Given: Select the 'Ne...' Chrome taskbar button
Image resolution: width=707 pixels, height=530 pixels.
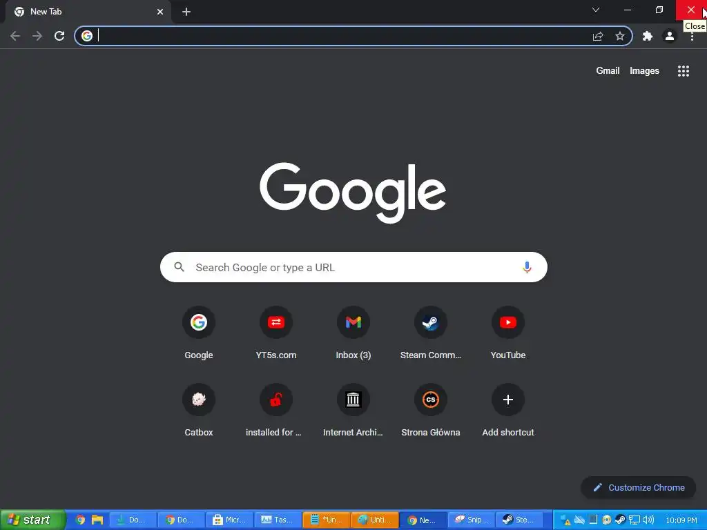Looking at the screenshot, I should pos(423,520).
